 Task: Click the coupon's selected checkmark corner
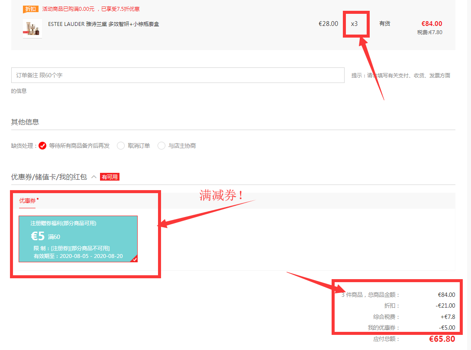tap(135, 259)
